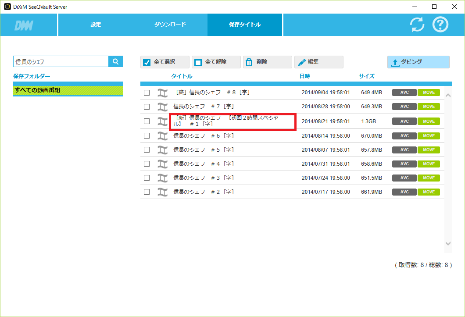Tick checkbox for 信長のシェフ #6 row

[x=147, y=135]
